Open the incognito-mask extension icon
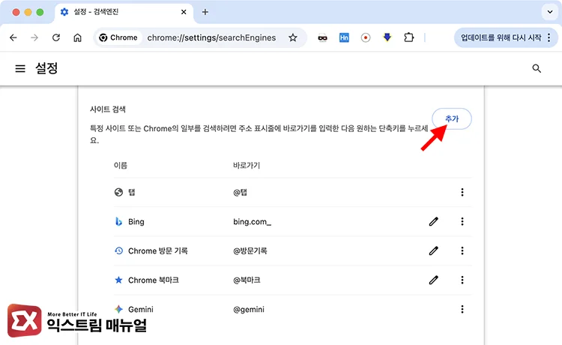 click(322, 37)
